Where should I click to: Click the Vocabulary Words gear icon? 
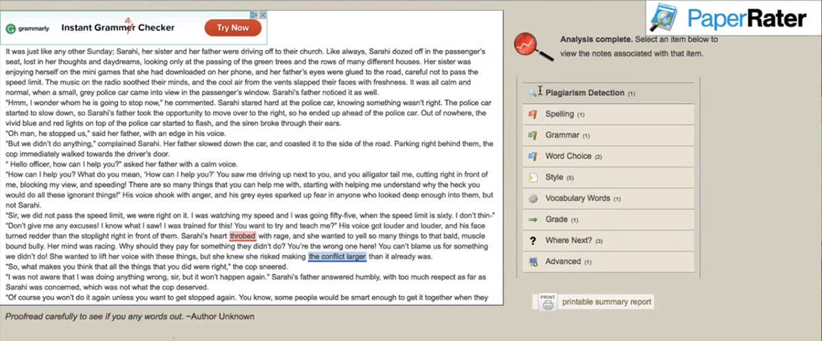pyautogui.click(x=533, y=199)
